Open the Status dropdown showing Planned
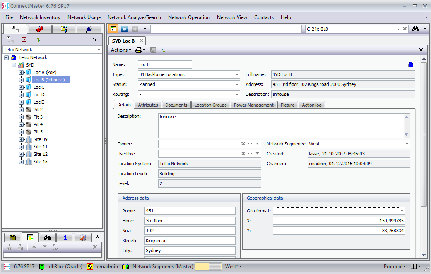The height and width of the screenshot is (274, 431). (x=237, y=84)
